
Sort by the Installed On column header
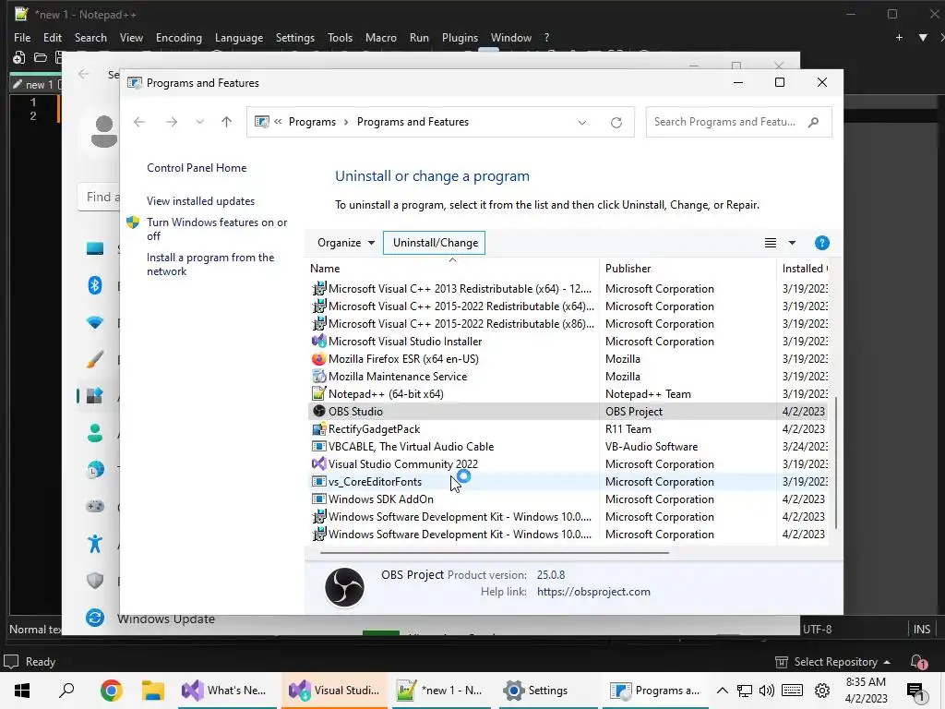pos(805,269)
